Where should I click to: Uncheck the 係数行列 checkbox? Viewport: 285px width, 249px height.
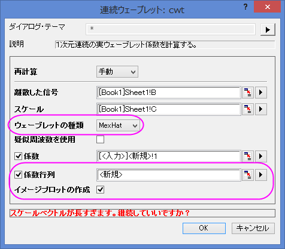(x=18, y=175)
